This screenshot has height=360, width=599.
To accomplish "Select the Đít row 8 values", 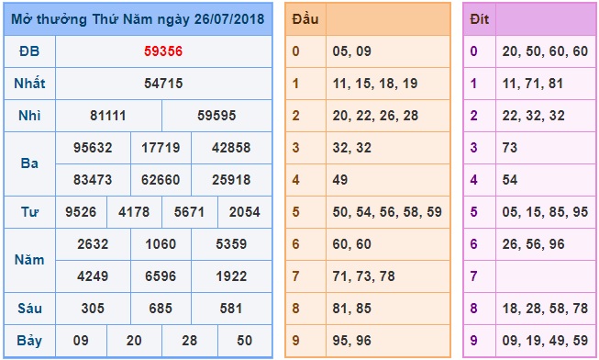I will click(545, 309).
